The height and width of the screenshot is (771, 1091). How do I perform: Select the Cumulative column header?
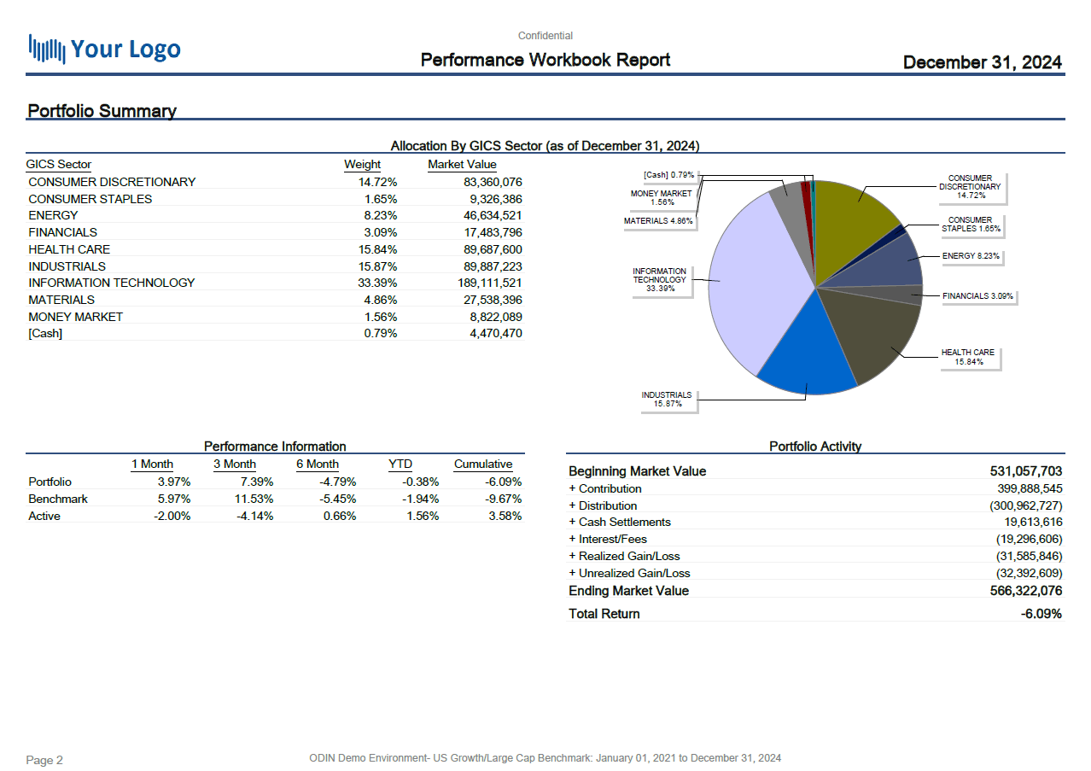(x=483, y=464)
